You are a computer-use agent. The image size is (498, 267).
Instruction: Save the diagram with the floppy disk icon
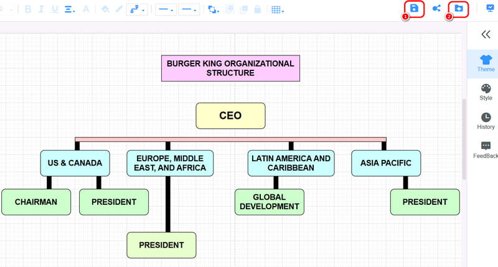[x=414, y=9]
